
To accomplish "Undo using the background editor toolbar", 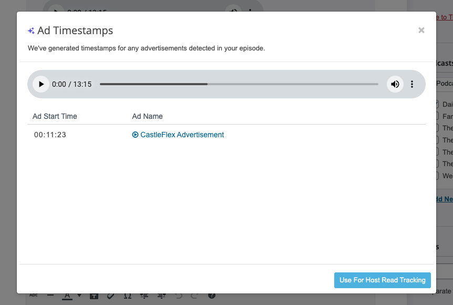I will [179, 296].
